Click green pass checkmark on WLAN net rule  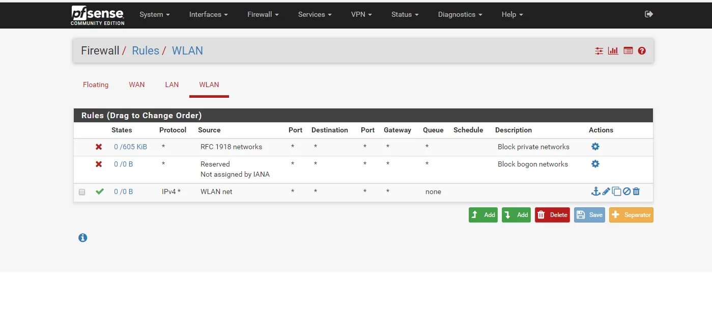click(100, 191)
